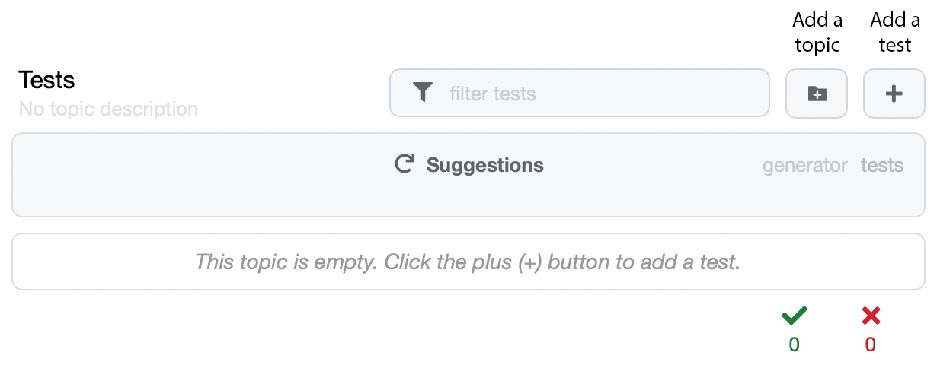Click the empty topic message row
Screen dimensions: 937x365
[x=469, y=262]
